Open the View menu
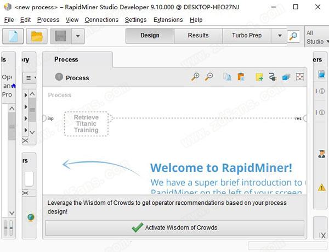This screenshot has width=329, height=252. point(72,20)
